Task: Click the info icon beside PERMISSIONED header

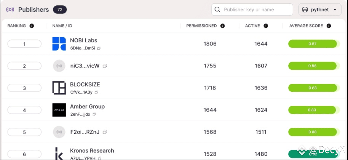Action: (x=223, y=26)
